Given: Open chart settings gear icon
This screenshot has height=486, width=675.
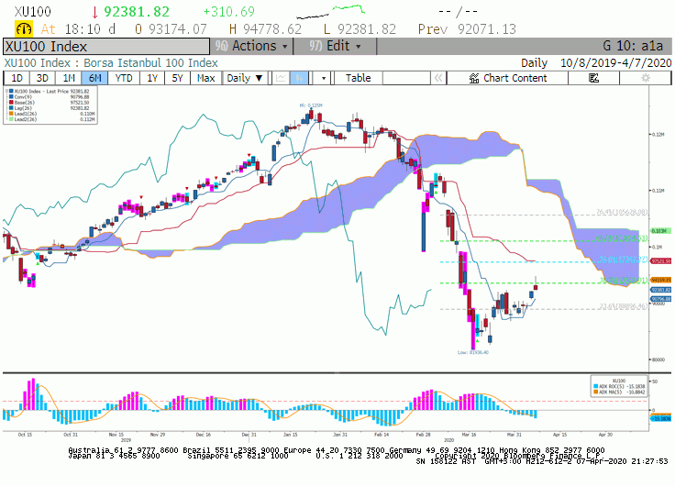Looking at the screenshot, I should point(646,78).
